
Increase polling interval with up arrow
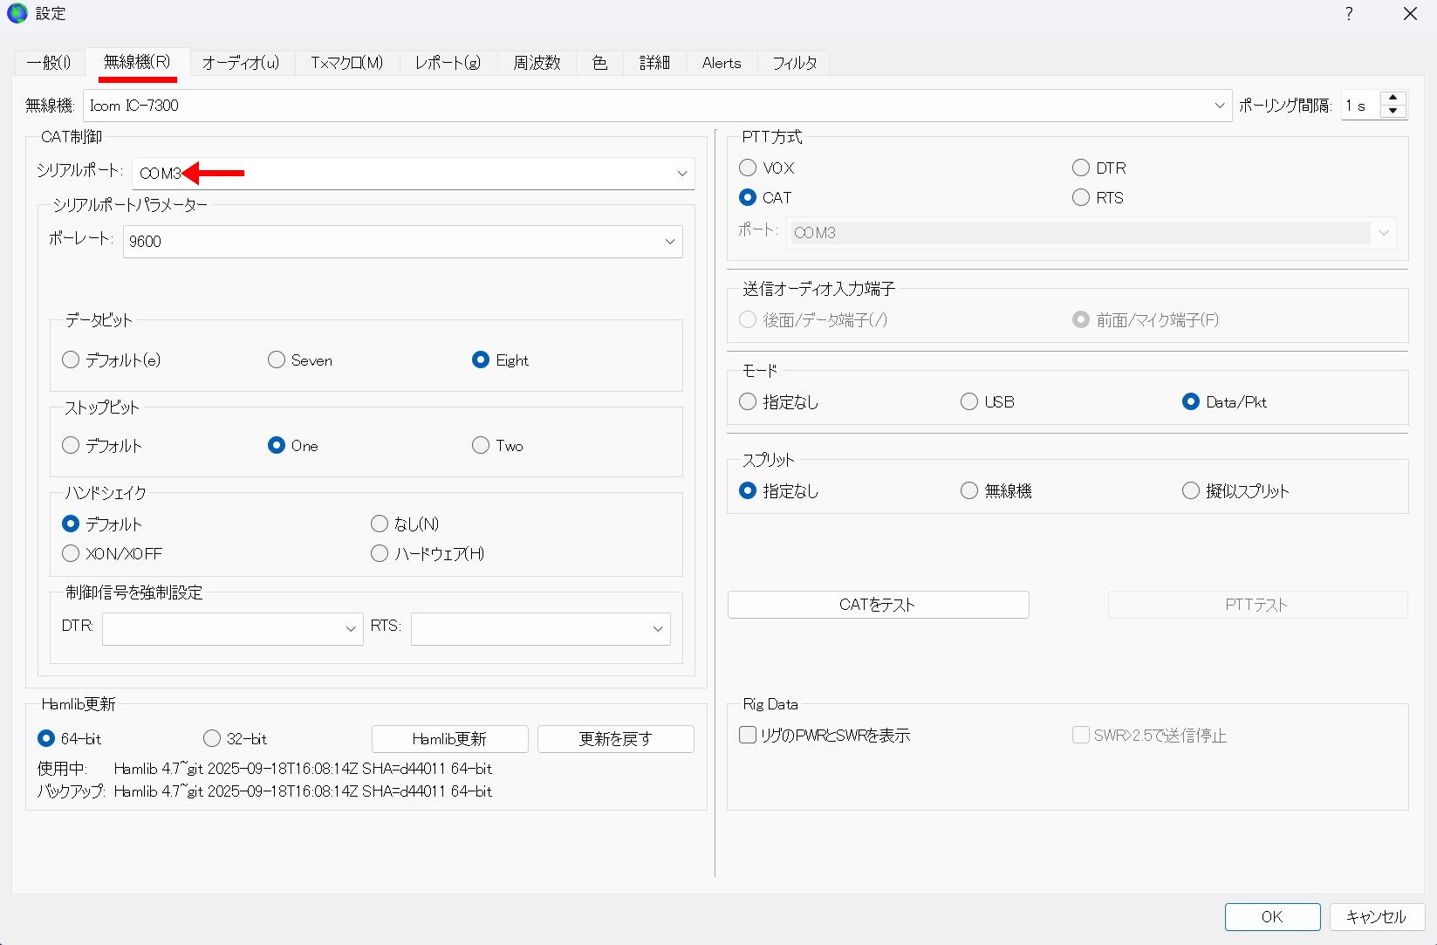[x=1393, y=98]
